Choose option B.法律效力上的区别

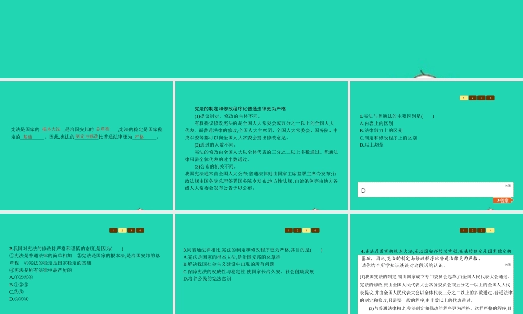coord(381,130)
